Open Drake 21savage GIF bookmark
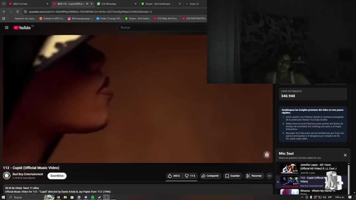This screenshot has width=356, height=200. tap(109, 19)
